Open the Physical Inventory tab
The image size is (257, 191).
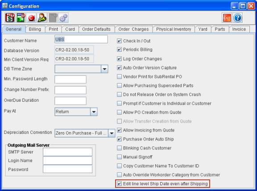174,29
